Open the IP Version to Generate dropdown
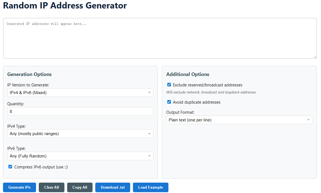 [80, 93]
